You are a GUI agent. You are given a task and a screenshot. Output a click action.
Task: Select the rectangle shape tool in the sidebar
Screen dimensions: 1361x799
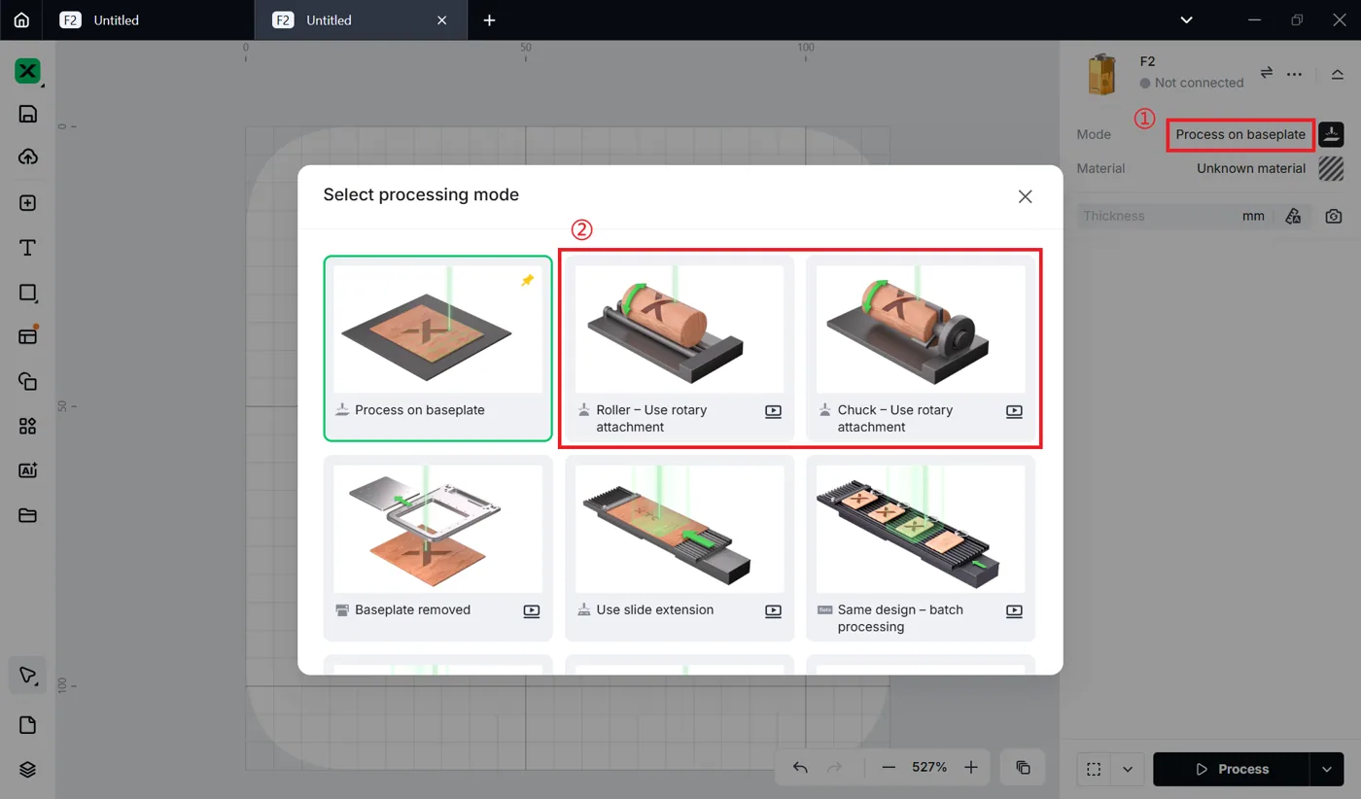27,293
